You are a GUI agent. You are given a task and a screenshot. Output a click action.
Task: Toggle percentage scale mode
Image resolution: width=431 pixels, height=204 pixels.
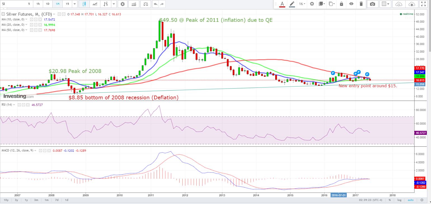(x=390, y=200)
